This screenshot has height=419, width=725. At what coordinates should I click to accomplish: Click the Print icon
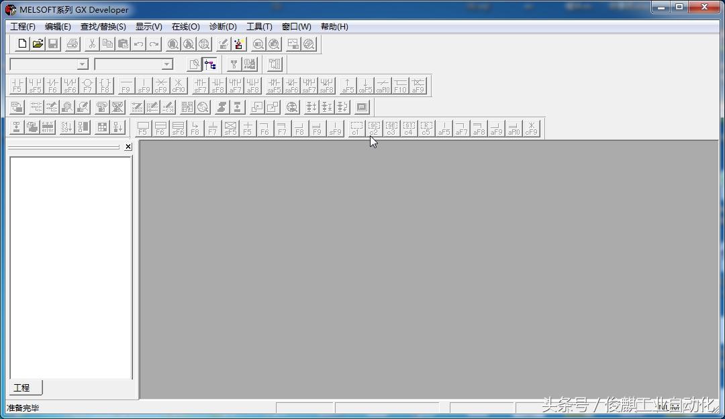pyautogui.click(x=72, y=44)
